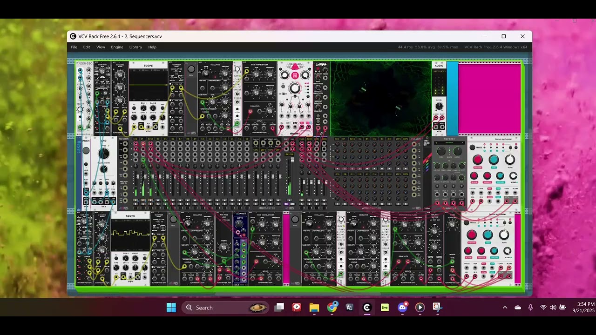Open the Edit menu
This screenshot has width=596, height=335.
point(87,47)
